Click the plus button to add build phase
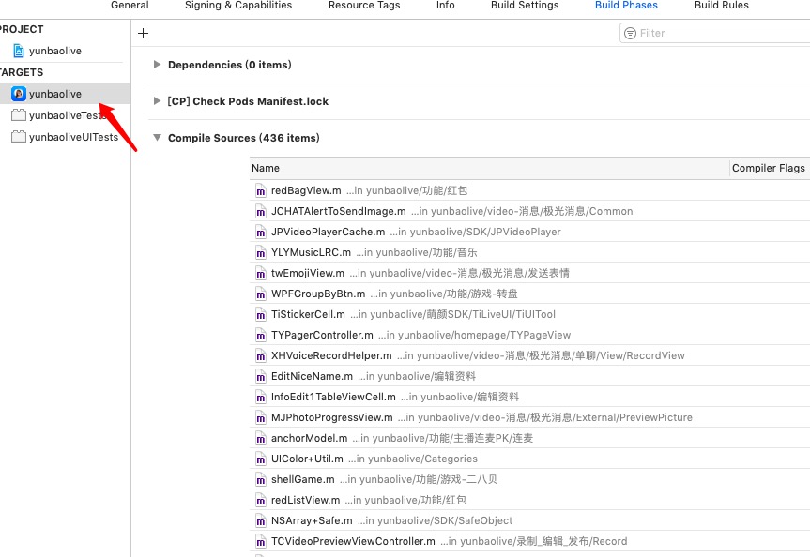This screenshot has width=810, height=557. pyautogui.click(x=143, y=34)
